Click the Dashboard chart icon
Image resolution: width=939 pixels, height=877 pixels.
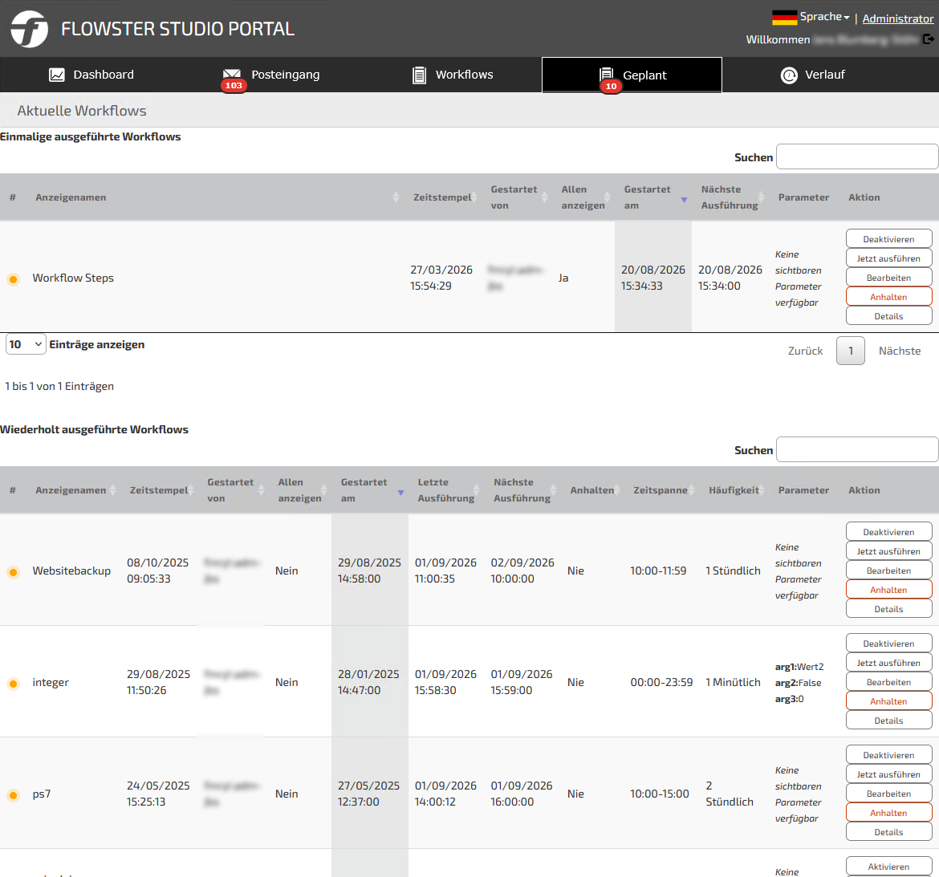tap(57, 75)
